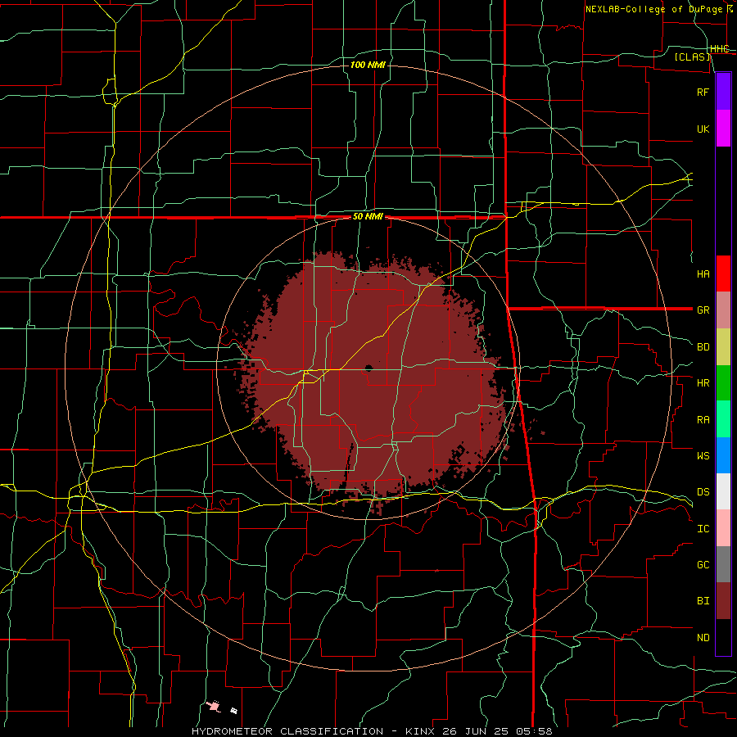
Task: Click the BI legend label
Action: tap(703, 601)
